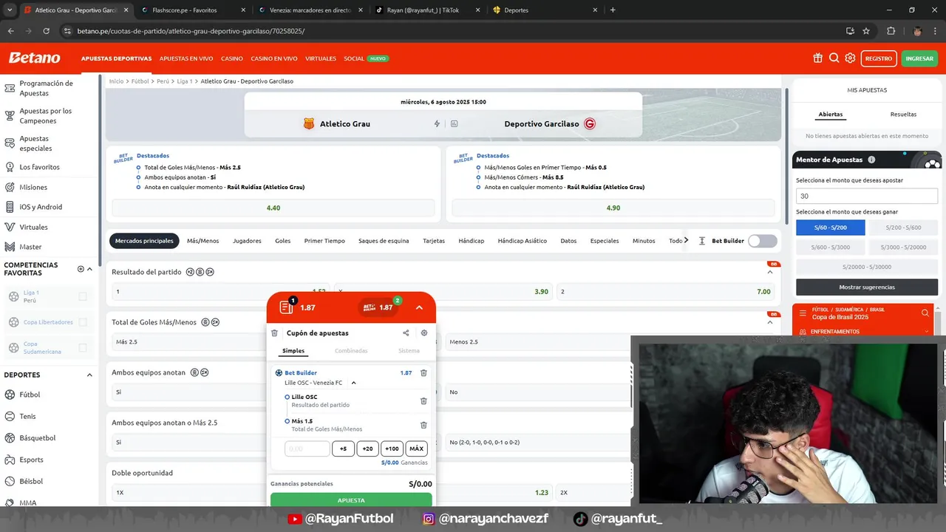Click the Betano logo

(34, 58)
